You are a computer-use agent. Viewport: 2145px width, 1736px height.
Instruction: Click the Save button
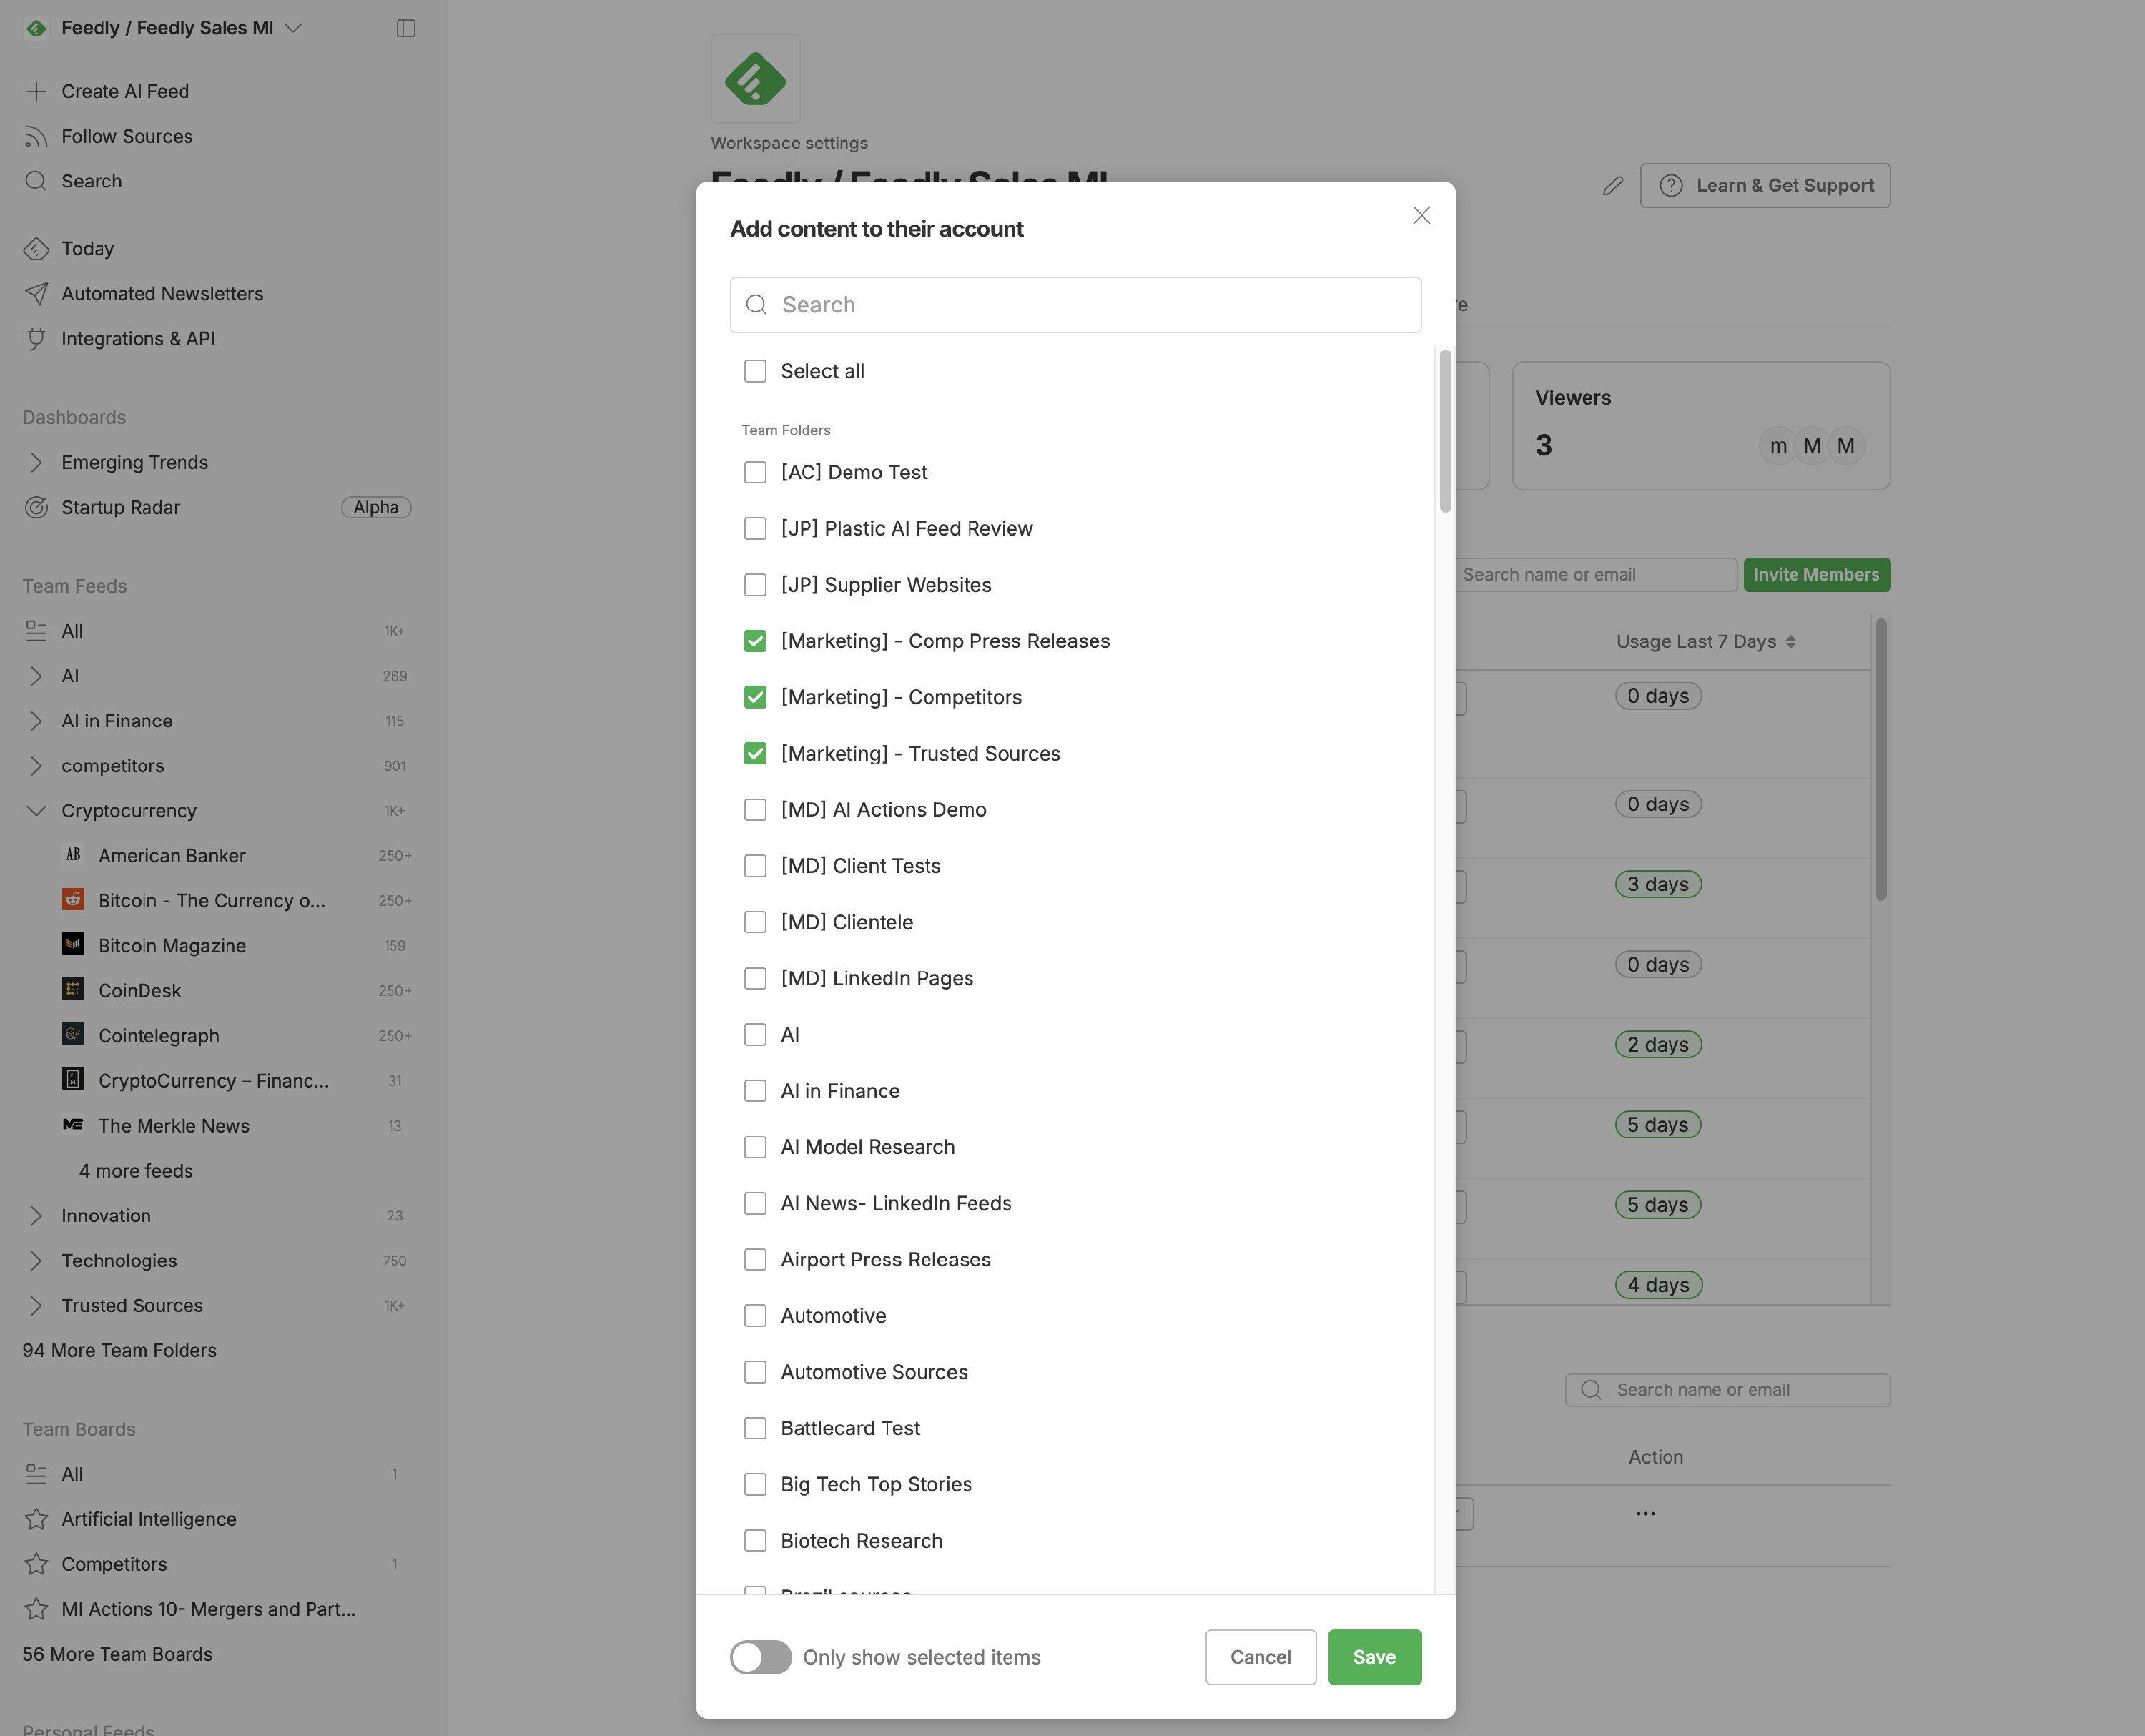click(1374, 1657)
